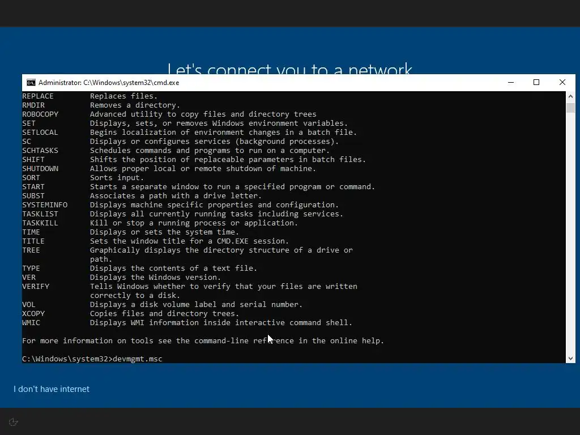Click "Displays or sets the system time."
The height and width of the screenshot is (435, 580).
[165, 232]
